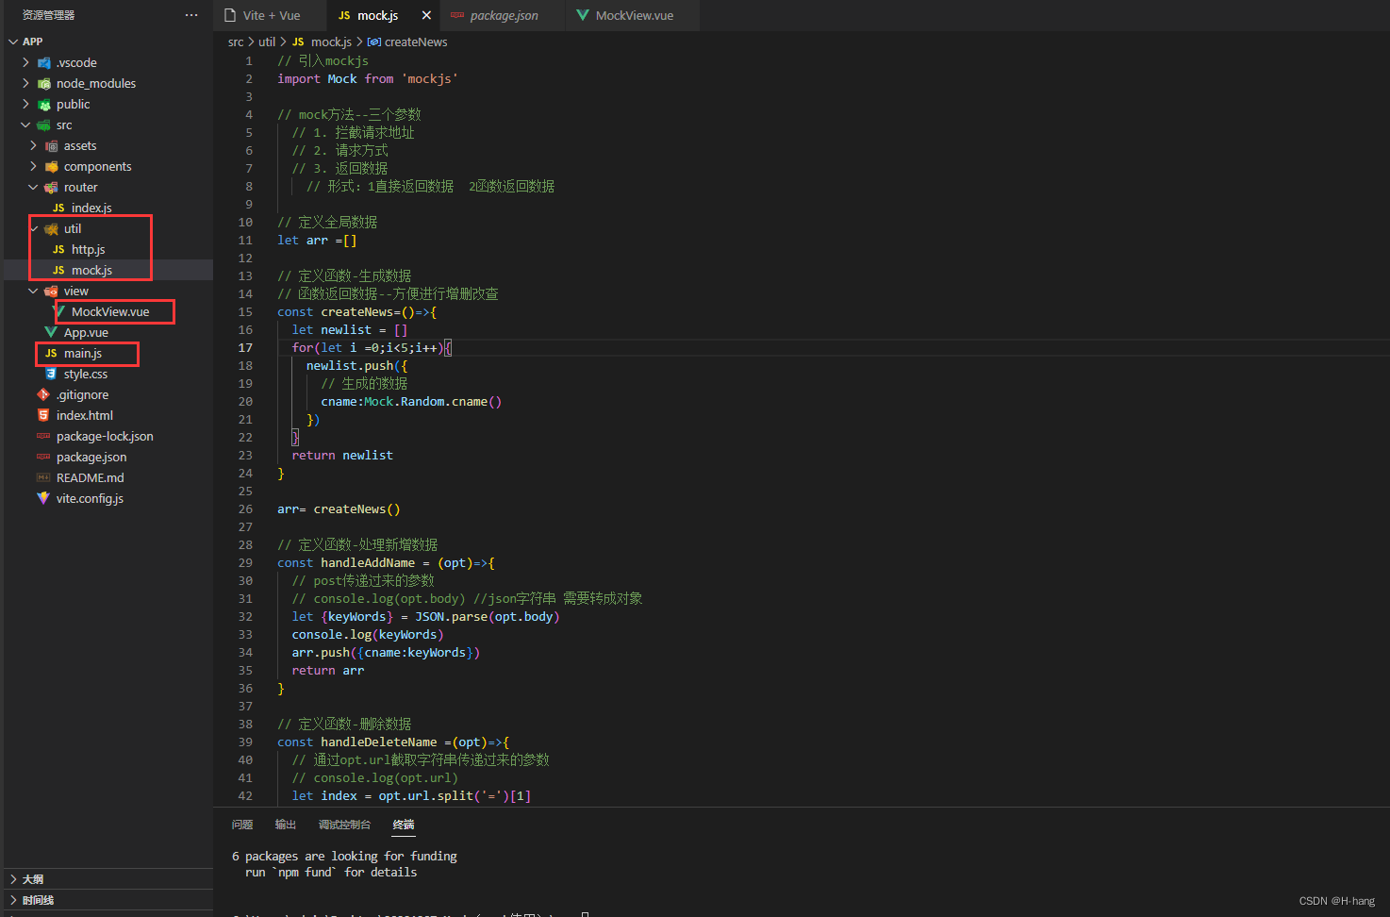Click the git icon of .gitignore
This screenshot has width=1390, height=917.
pos(43,394)
